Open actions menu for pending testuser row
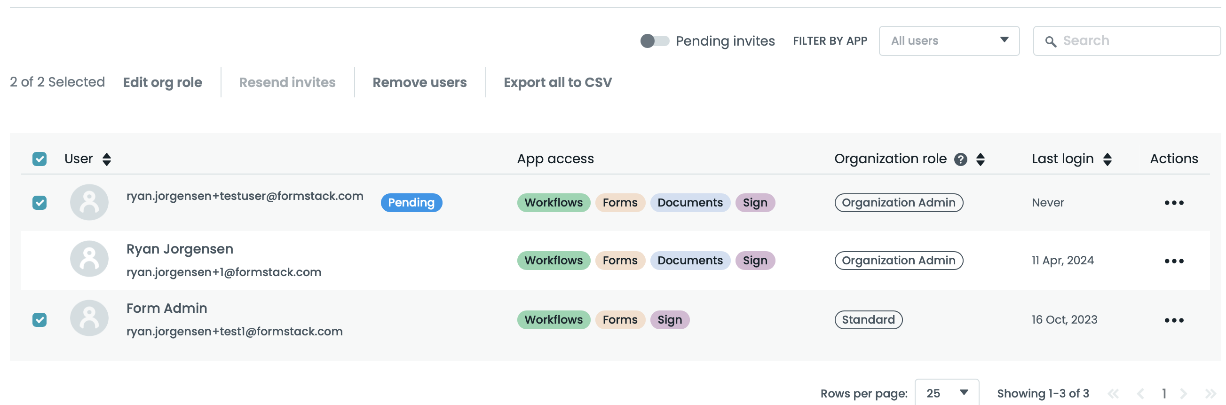1226x405 pixels. [1173, 203]
